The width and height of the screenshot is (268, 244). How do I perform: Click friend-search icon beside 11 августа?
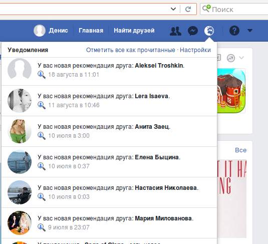click(42, 105)
